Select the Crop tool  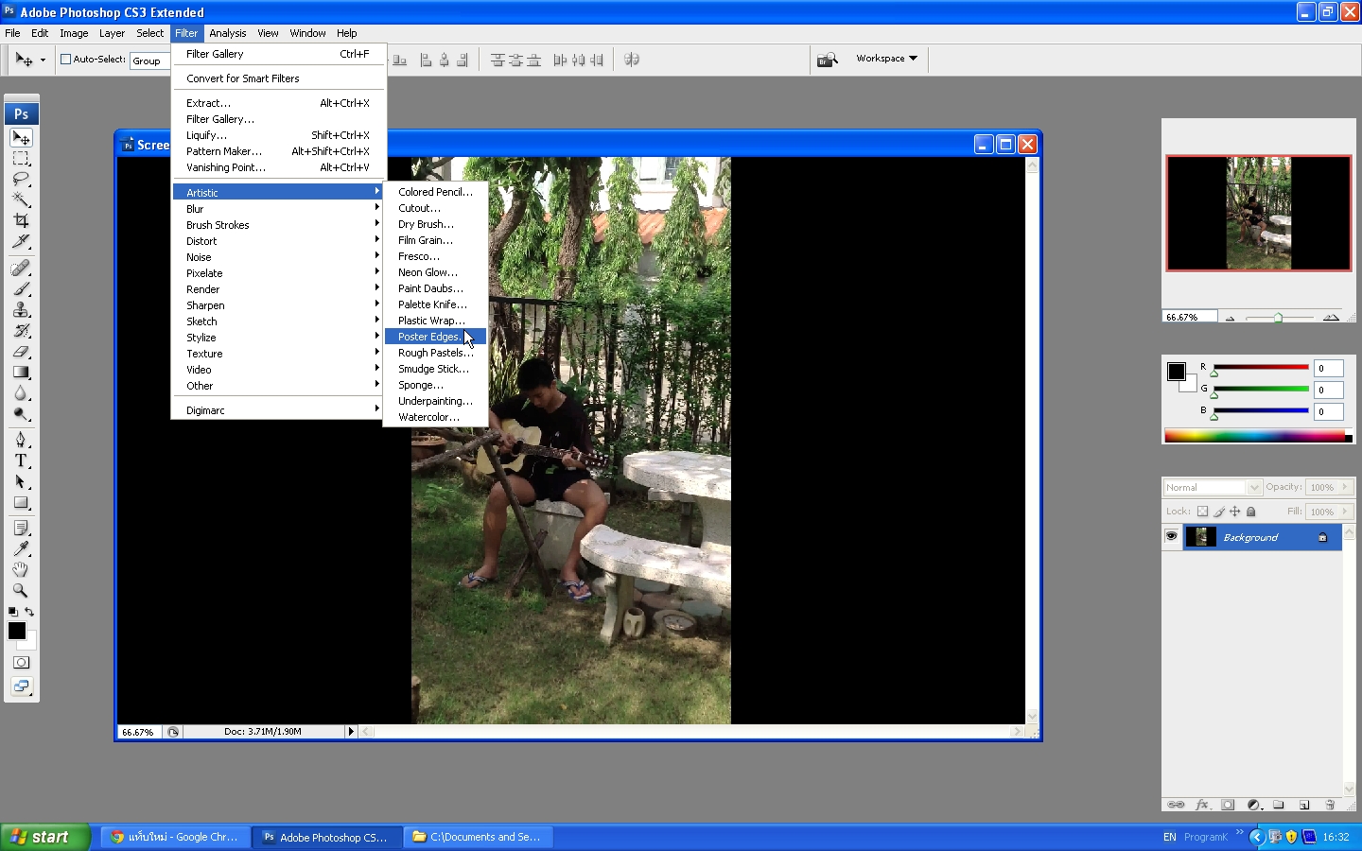[x=21, y=220]
